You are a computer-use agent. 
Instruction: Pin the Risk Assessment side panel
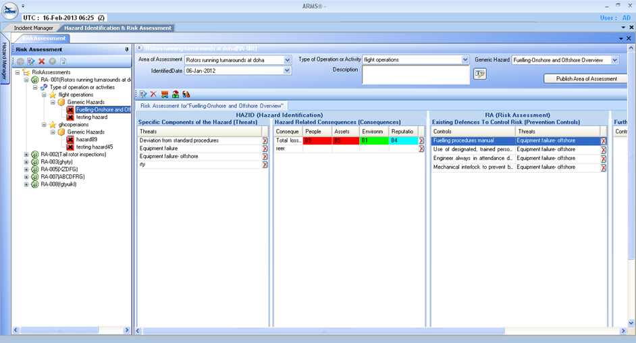point(127,49)
